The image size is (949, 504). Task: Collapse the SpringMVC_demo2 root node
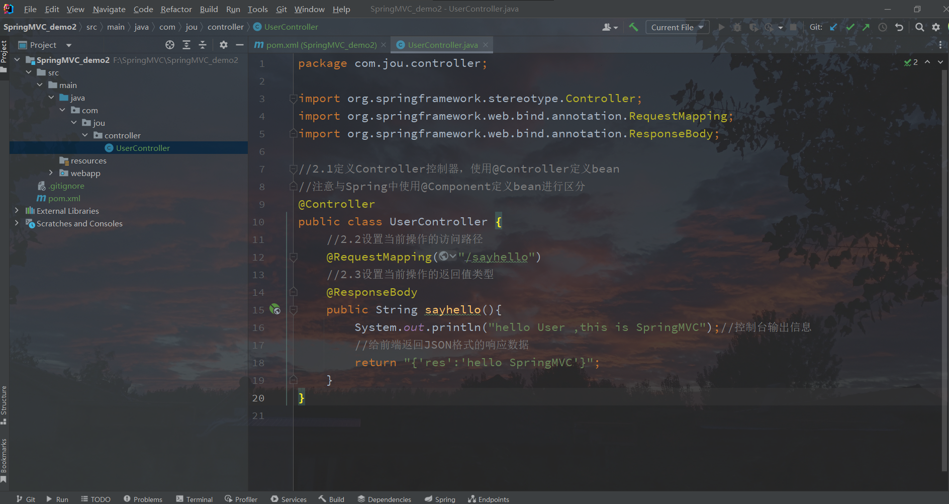click(17, 60)
